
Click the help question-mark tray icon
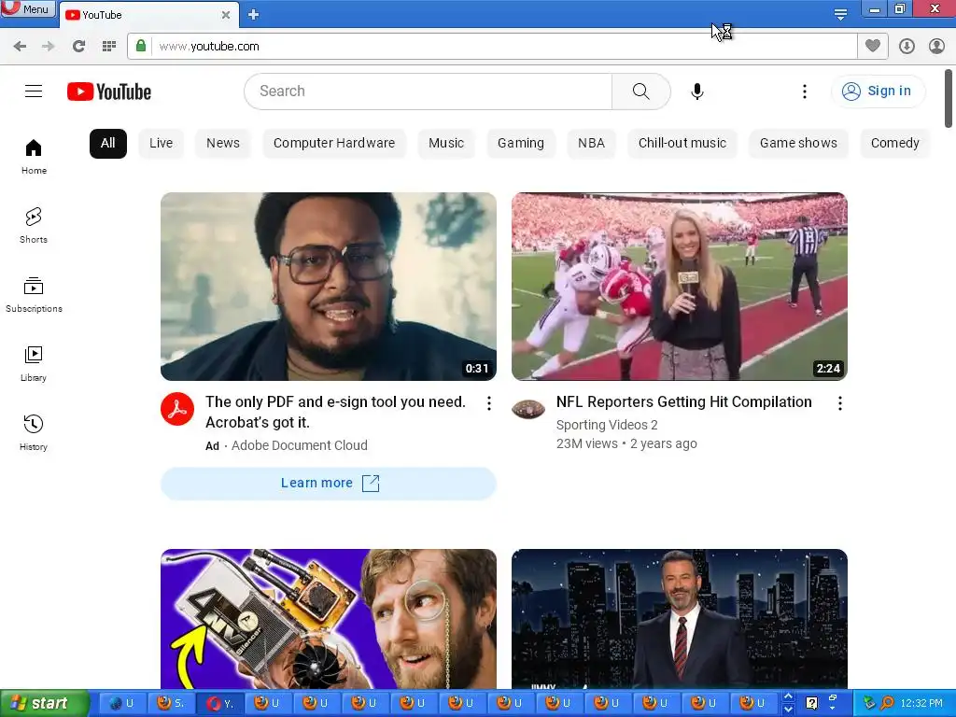tap(811, 703)
